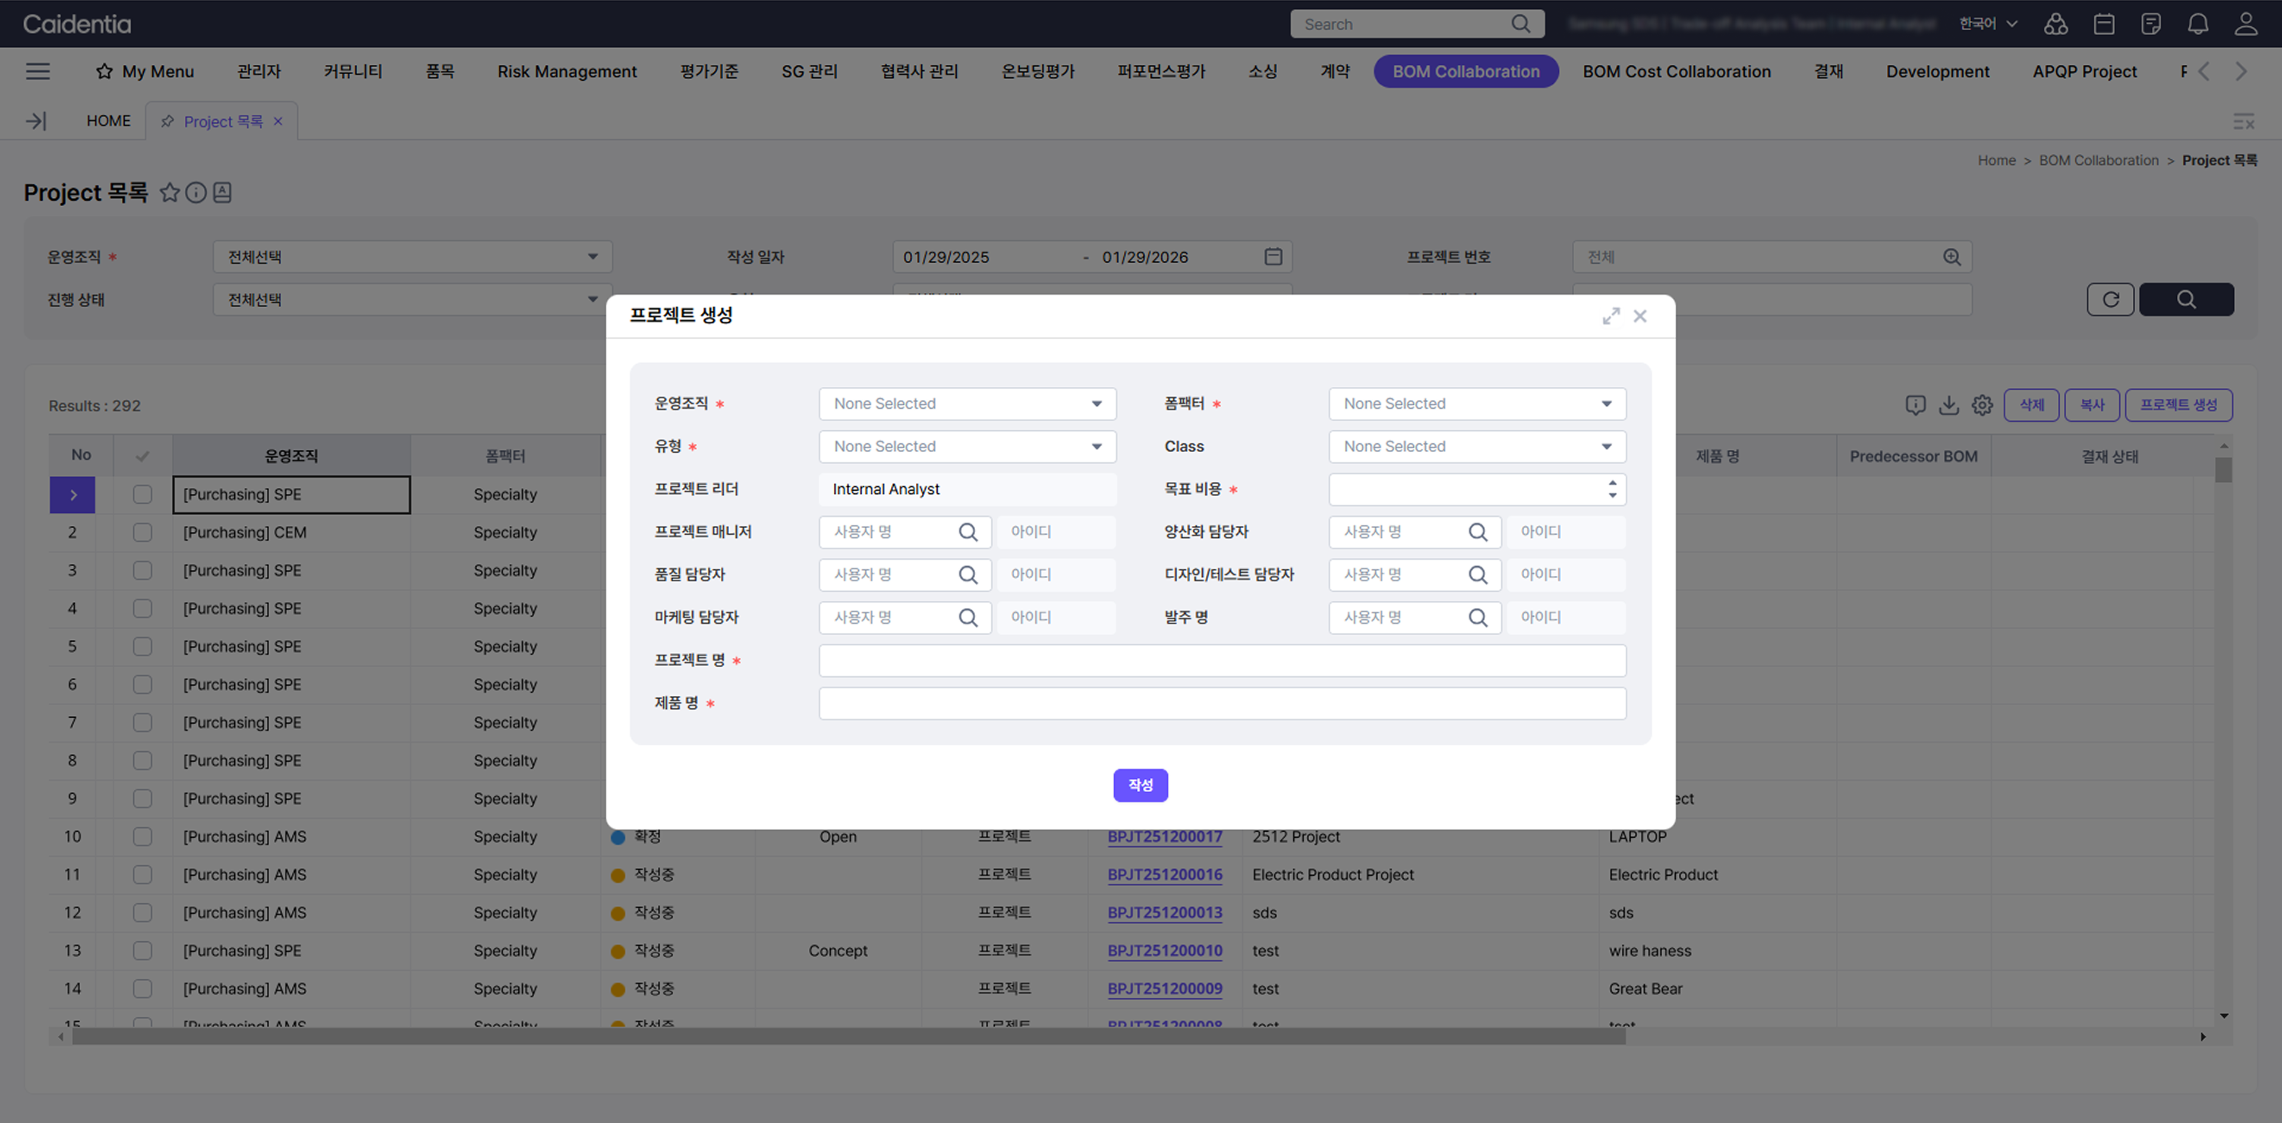The image size is (2282, 1123).
Task: Switch to the HOME tab
Action: pos(108,121)
